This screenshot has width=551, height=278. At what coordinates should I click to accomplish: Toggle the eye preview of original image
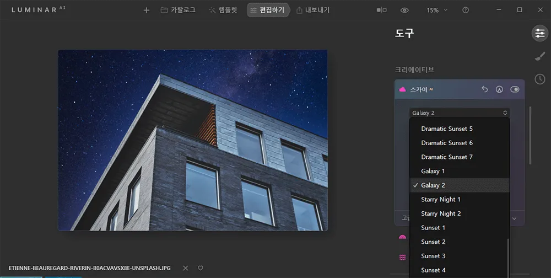click(404, 10)
